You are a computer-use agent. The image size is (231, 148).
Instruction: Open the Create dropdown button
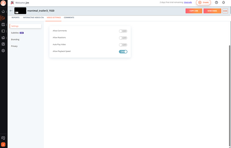pyautogui.click(x=203, y=2)
